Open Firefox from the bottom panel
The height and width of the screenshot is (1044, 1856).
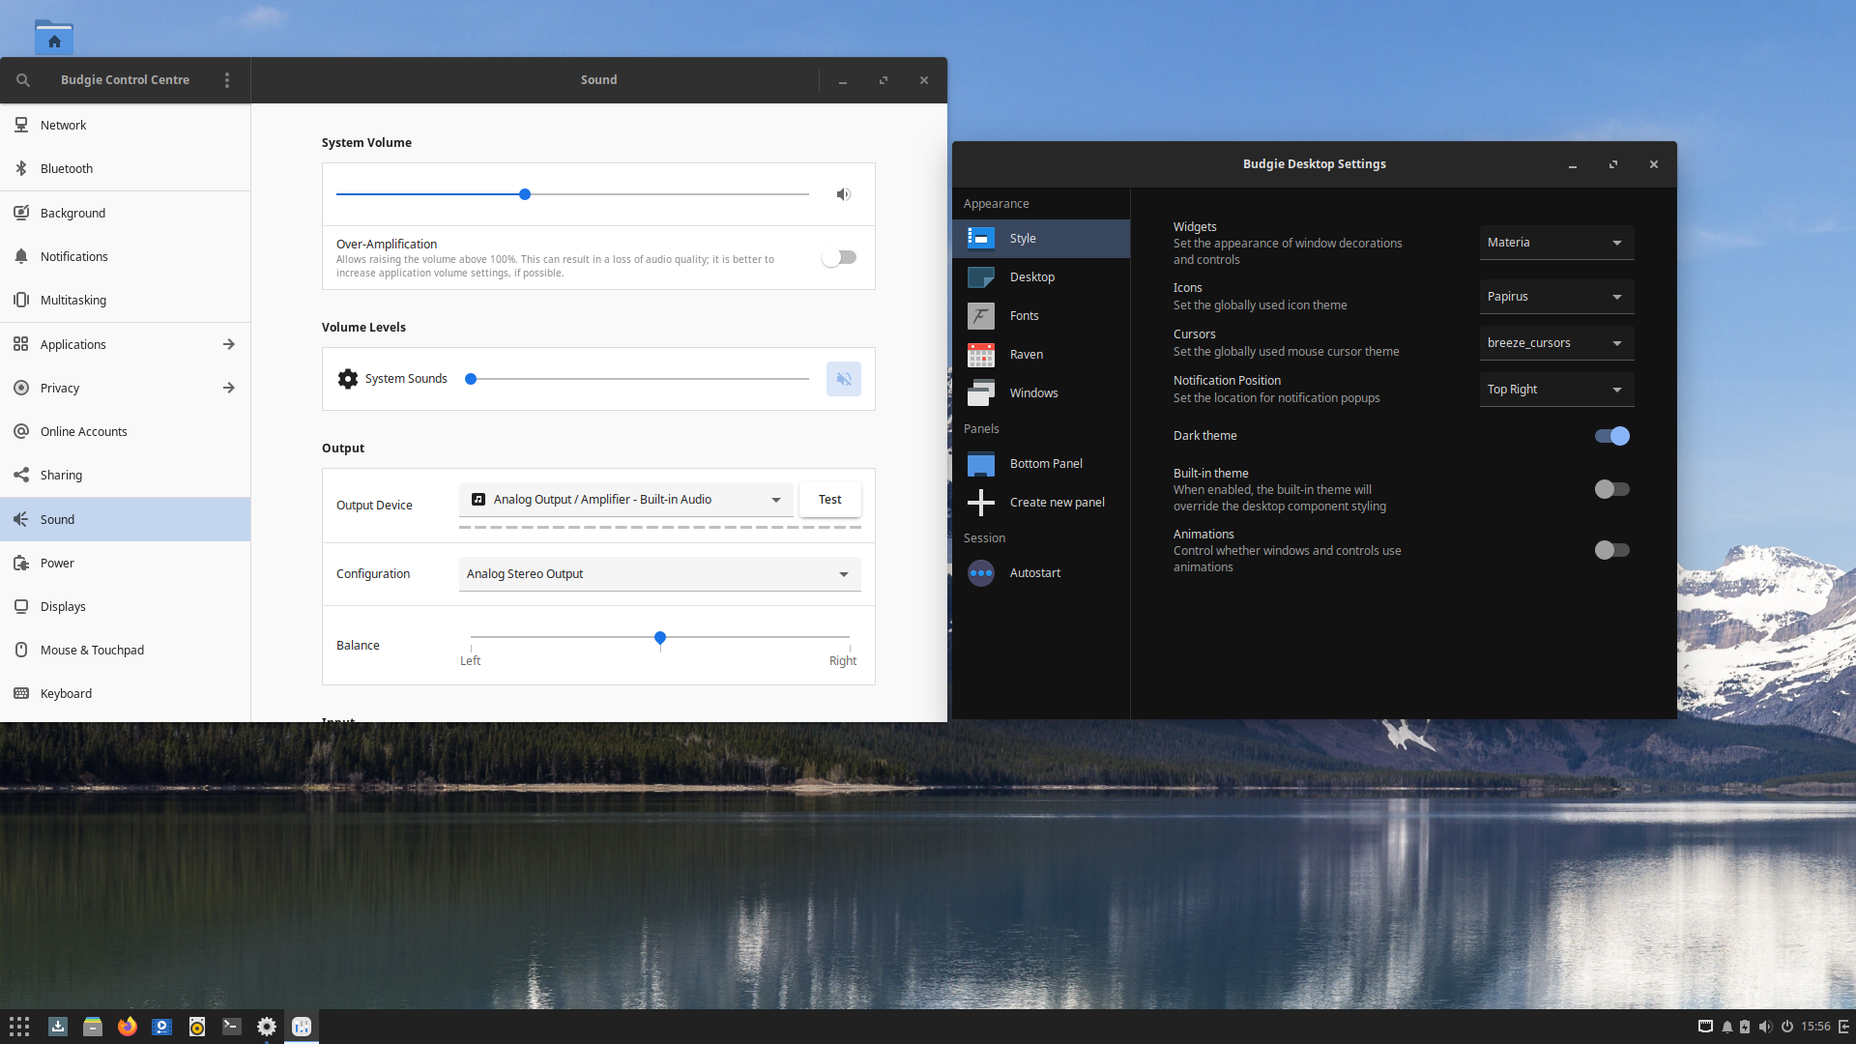click(x=128, y=1027)
